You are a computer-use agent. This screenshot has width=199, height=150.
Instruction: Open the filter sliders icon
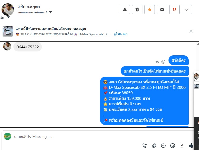point(2,17)
